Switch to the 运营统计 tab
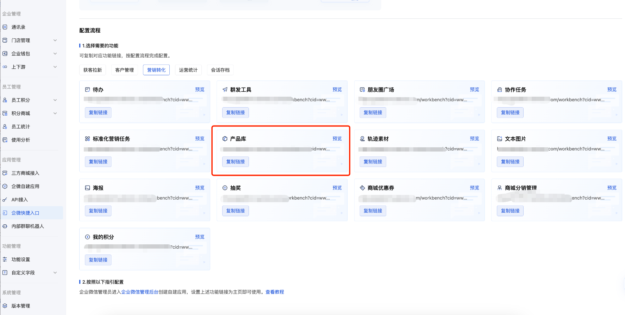625x315 pixels. [188, 70]
